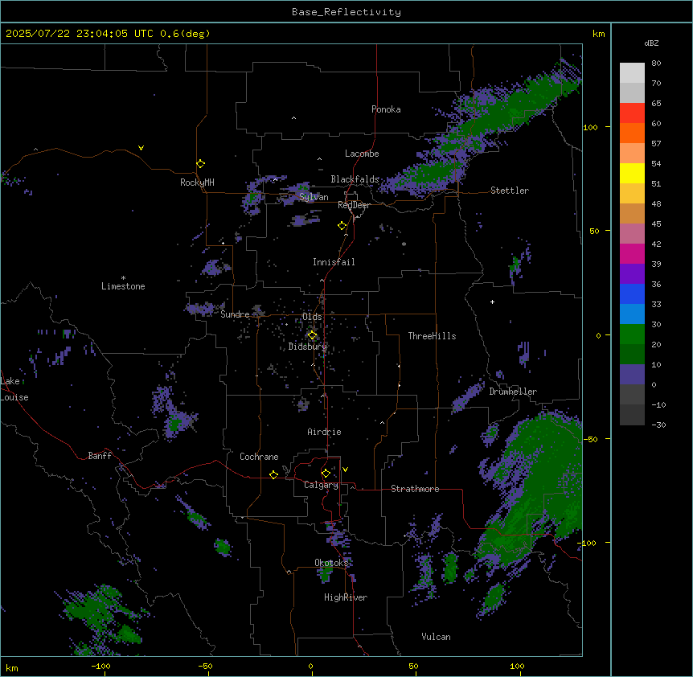This screenshot has height=677, width=693.
Task: Click the Calgary city label
Action: [322, 485]
